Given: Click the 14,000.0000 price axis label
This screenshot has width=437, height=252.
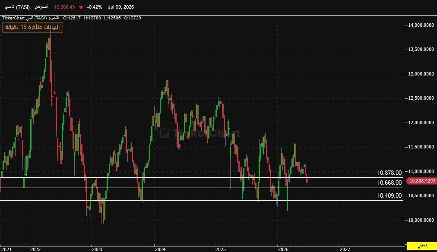Looking at the screenshot, I should (x=421, y=25).
